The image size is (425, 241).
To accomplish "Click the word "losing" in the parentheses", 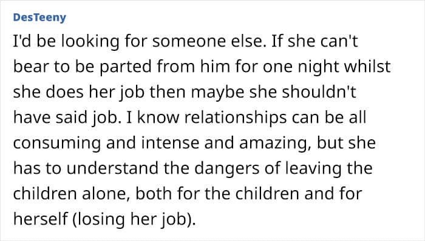I will tap(101, 220).
